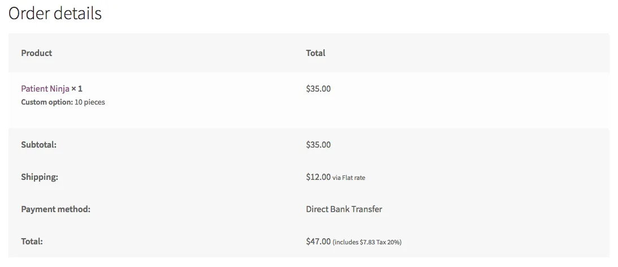618x267 pixels.
Task: Click the Order details heading
Action: (55, 14)
